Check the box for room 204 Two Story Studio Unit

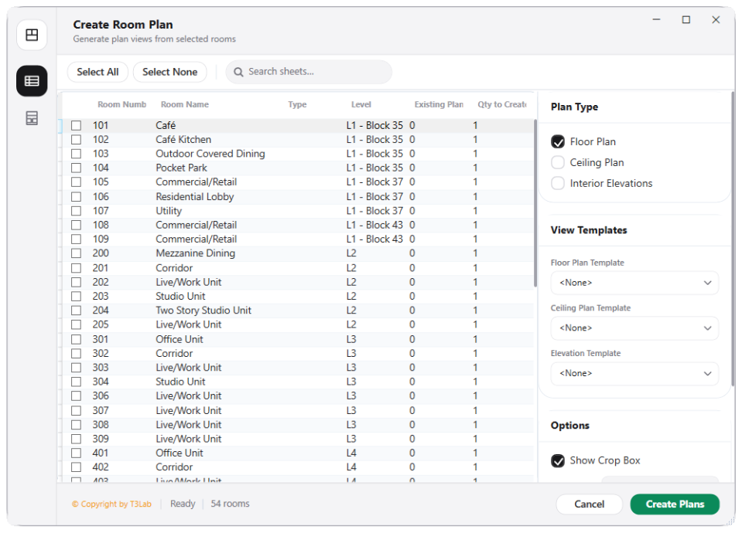click(x=76, y=311)
